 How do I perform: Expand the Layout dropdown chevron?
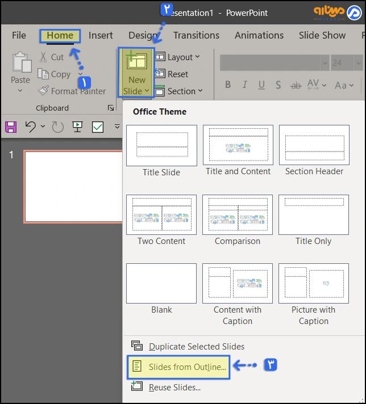click(197, 57)
